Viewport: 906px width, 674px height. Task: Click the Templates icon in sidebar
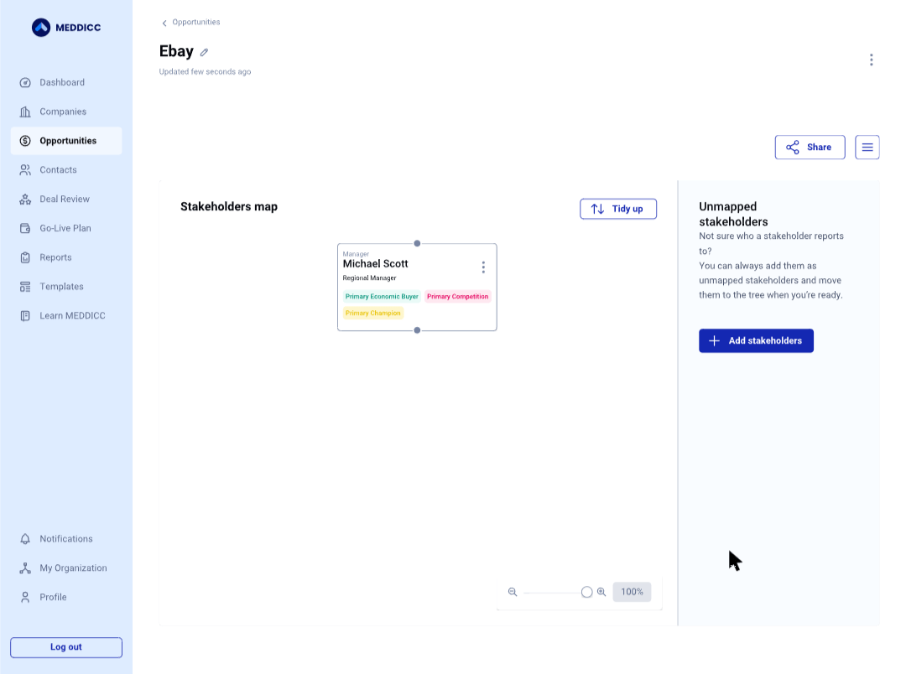(25, 287)
